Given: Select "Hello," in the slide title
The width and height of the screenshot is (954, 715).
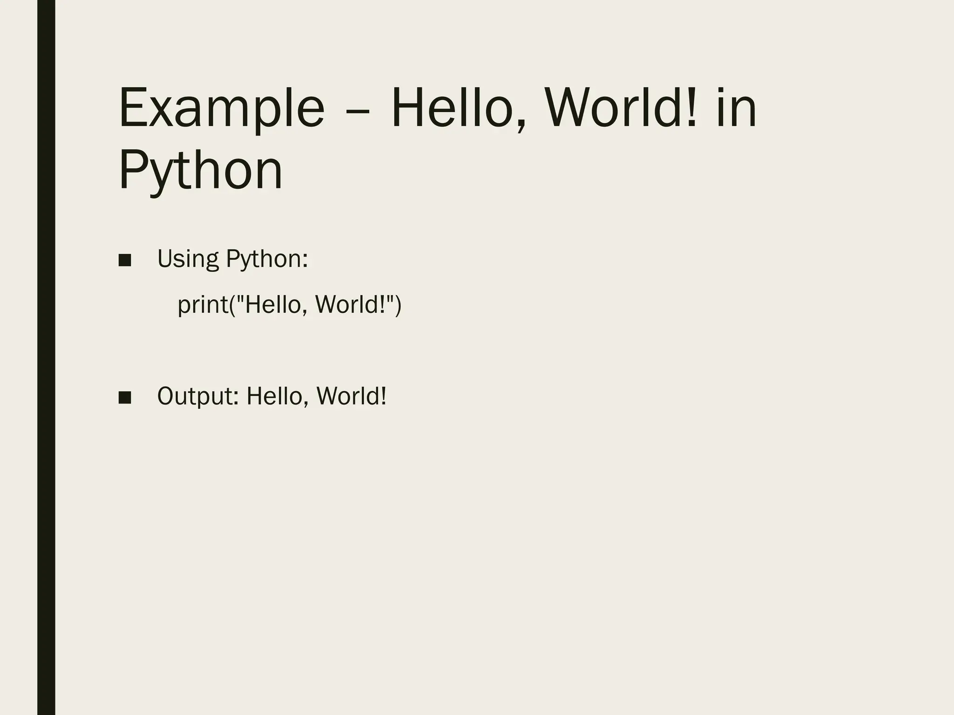Looking at the screenshot, I should click(x=460, y=109).
